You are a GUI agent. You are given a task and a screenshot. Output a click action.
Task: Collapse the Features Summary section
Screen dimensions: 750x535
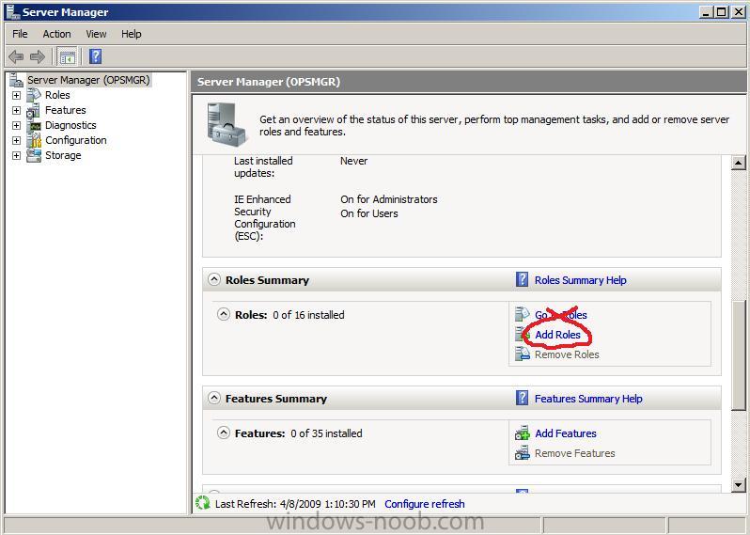(x=214, y=398)
